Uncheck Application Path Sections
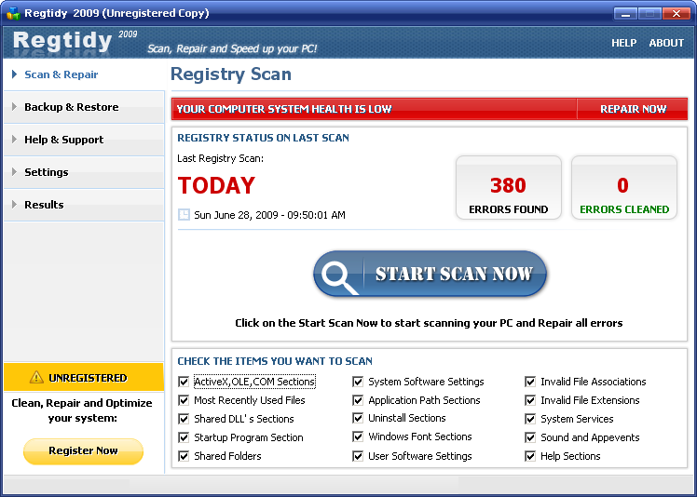 click(x=358, y=400)
